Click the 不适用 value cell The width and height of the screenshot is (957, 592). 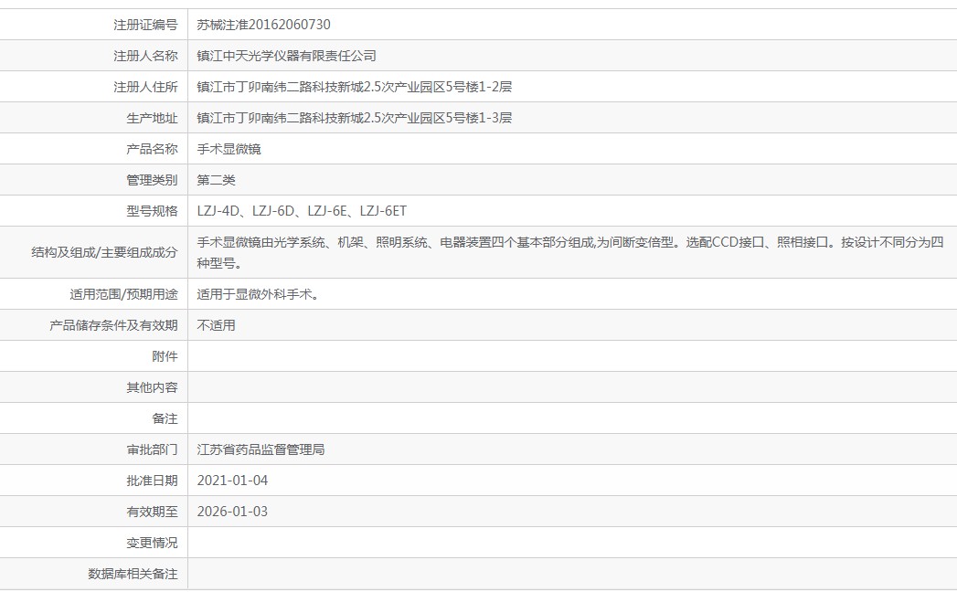217,324
